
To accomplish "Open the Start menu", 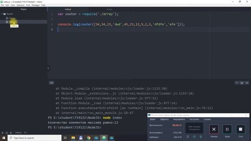I will 4,138.
